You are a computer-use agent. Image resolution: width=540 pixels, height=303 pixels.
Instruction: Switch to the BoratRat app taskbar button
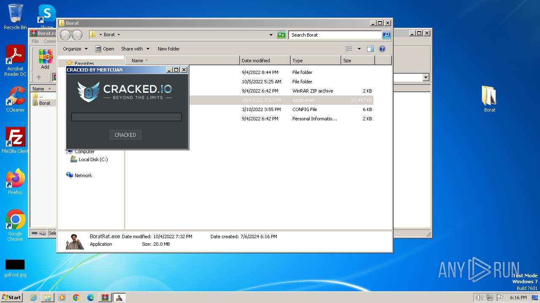[119, 298]
